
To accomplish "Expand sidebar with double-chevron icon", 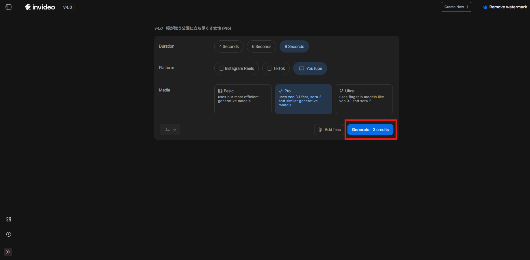I will click(x=8, y=252).
